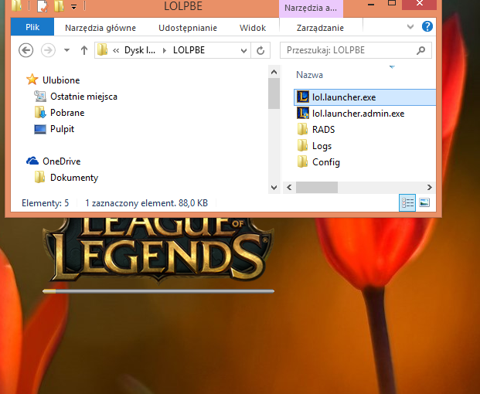Switch to Narzędzia główne ribbon tab

pos(100,28)
